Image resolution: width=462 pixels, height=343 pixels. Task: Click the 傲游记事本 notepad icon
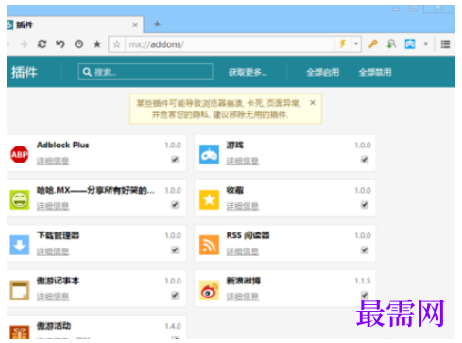click(x=20, y=290)
